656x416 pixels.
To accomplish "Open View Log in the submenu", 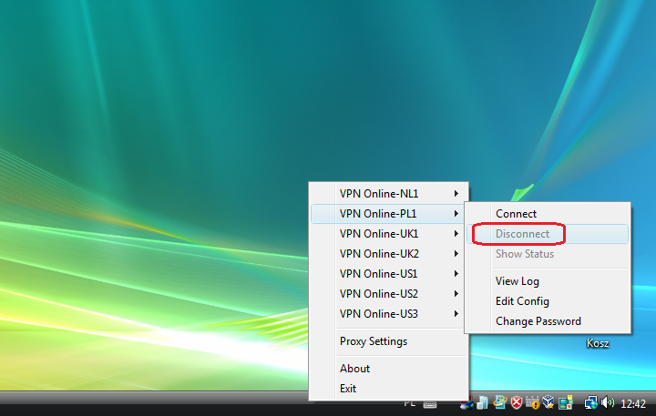I will click(x=548, y=281).
